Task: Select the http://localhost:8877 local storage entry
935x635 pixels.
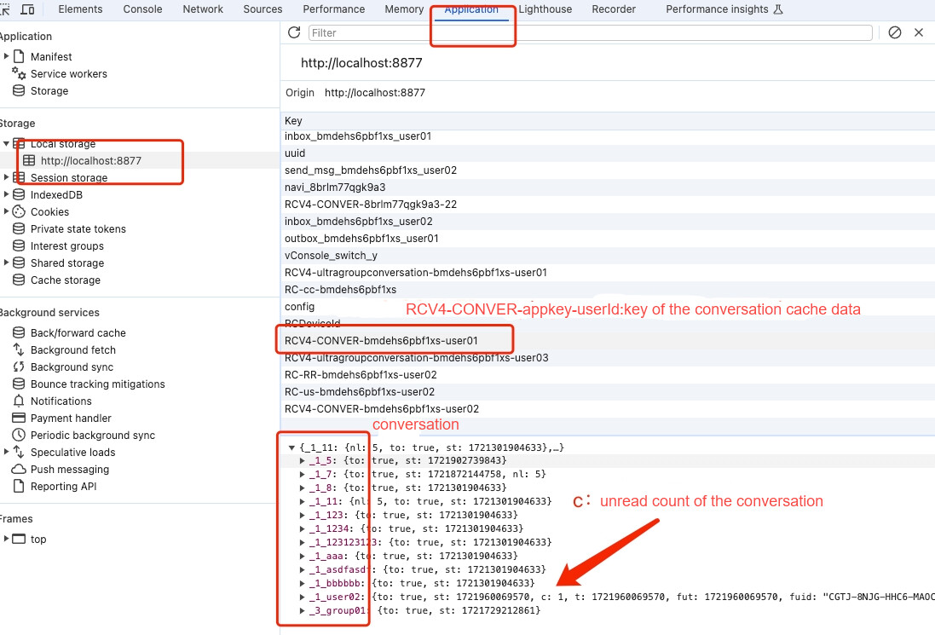Action: tap(90, 161)
